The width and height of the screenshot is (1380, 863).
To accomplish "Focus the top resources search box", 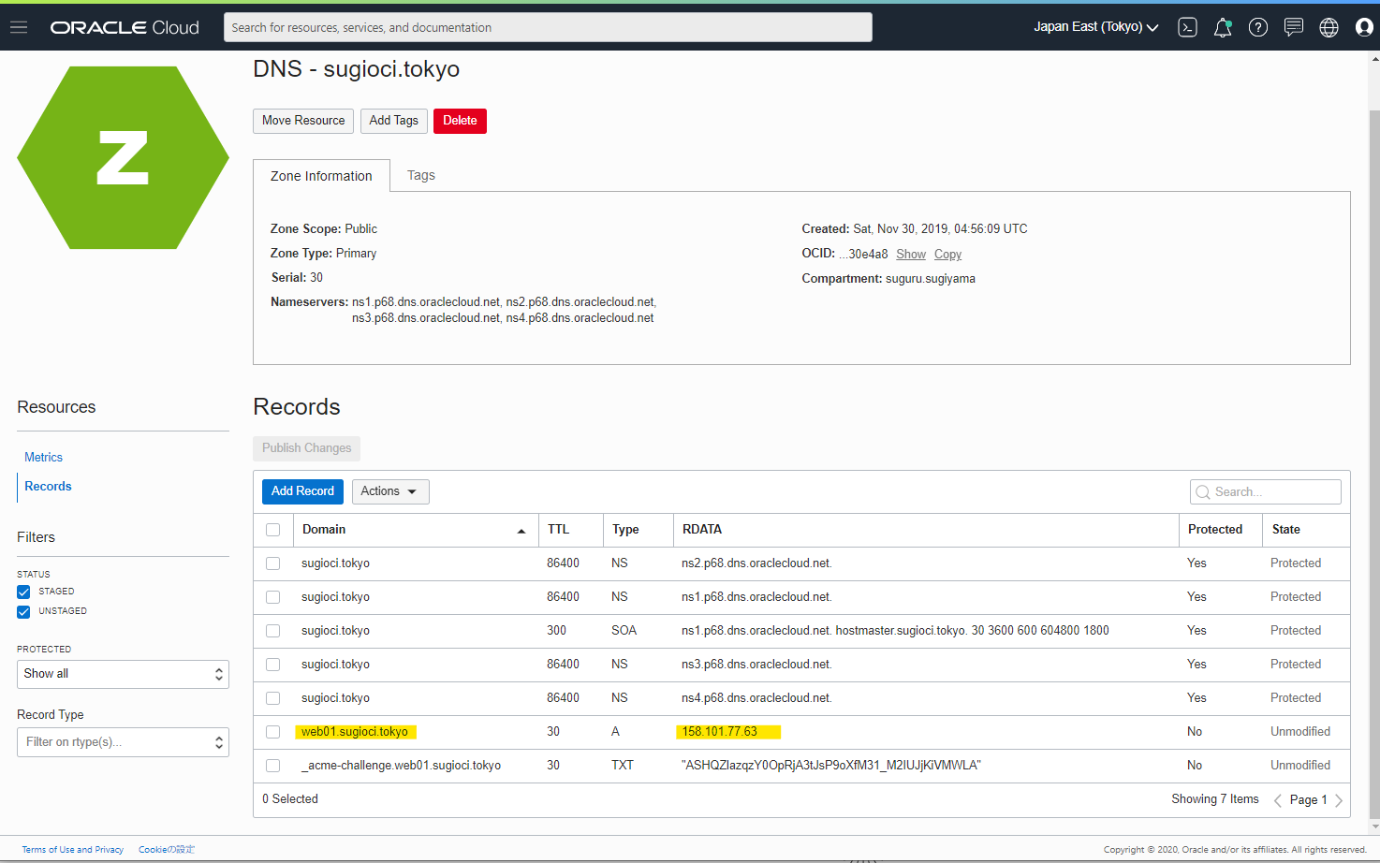I will [x=548, y=27].
